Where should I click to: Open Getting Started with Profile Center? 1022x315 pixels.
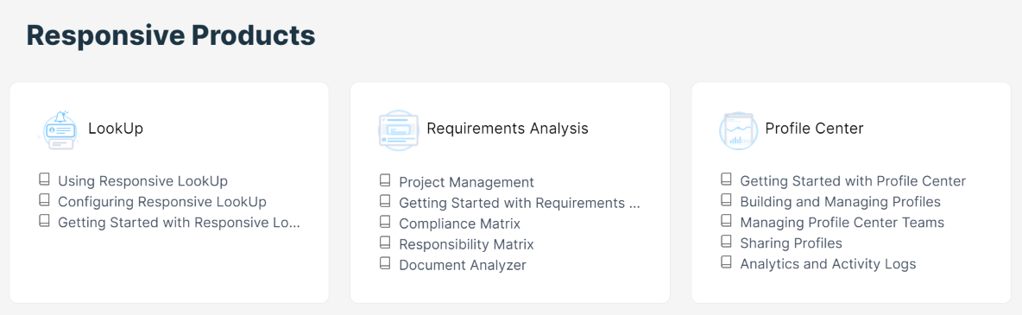pyautogui.click(x=853, y=181)
